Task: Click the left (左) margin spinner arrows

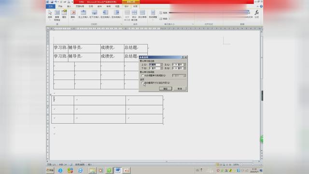Action: coord(184,64)
